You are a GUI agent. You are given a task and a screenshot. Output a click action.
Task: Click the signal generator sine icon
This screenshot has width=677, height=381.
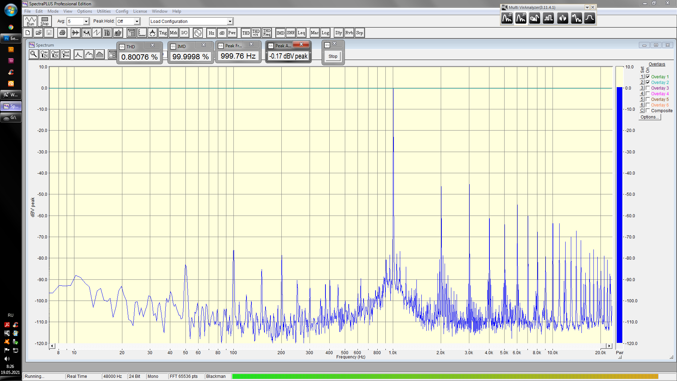[198, 33]
